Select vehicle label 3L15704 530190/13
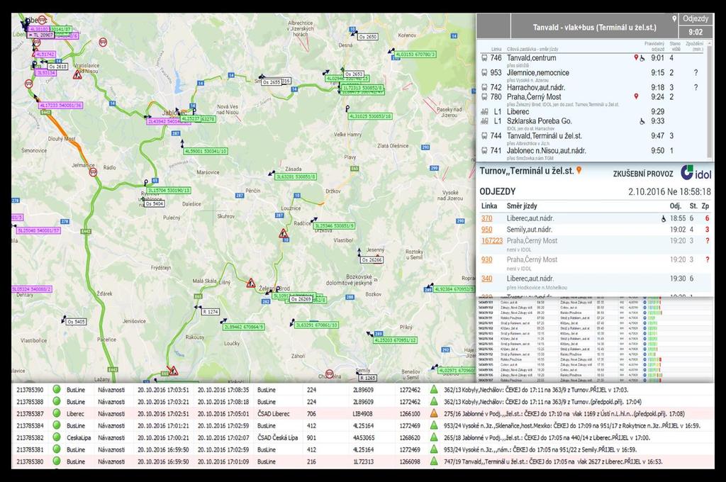This screenshot has height=482, width=726. click(169, 190)
